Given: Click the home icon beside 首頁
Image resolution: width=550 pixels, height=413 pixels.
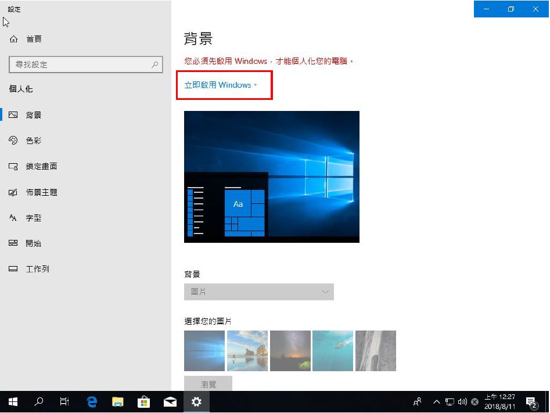Looking at the screenshot, I should pyautogui.click(x=13, y=39).
